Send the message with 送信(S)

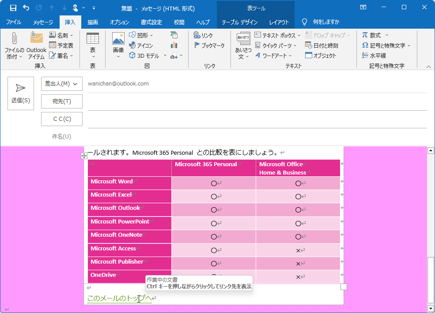(x=21, y=93)
